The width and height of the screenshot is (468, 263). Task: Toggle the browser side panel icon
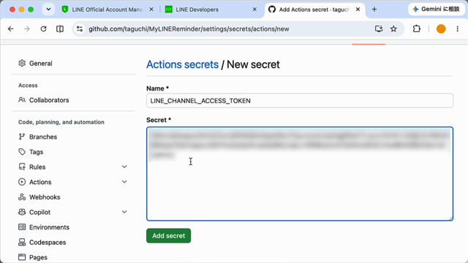point(60,29)
